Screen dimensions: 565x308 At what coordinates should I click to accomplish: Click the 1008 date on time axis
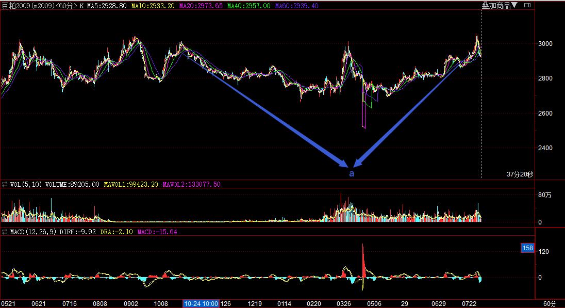(x=161, y=304)
